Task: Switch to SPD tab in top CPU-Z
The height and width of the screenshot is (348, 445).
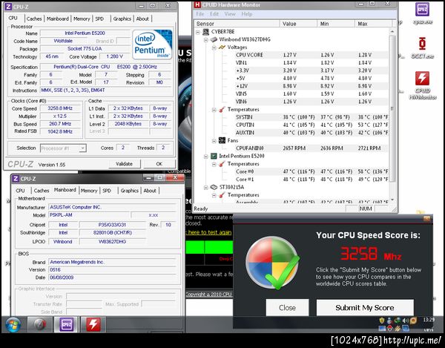Action: 99,19
